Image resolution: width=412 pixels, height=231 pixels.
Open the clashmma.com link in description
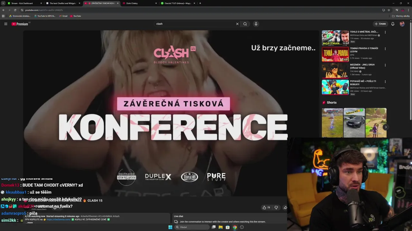[59, 219]
